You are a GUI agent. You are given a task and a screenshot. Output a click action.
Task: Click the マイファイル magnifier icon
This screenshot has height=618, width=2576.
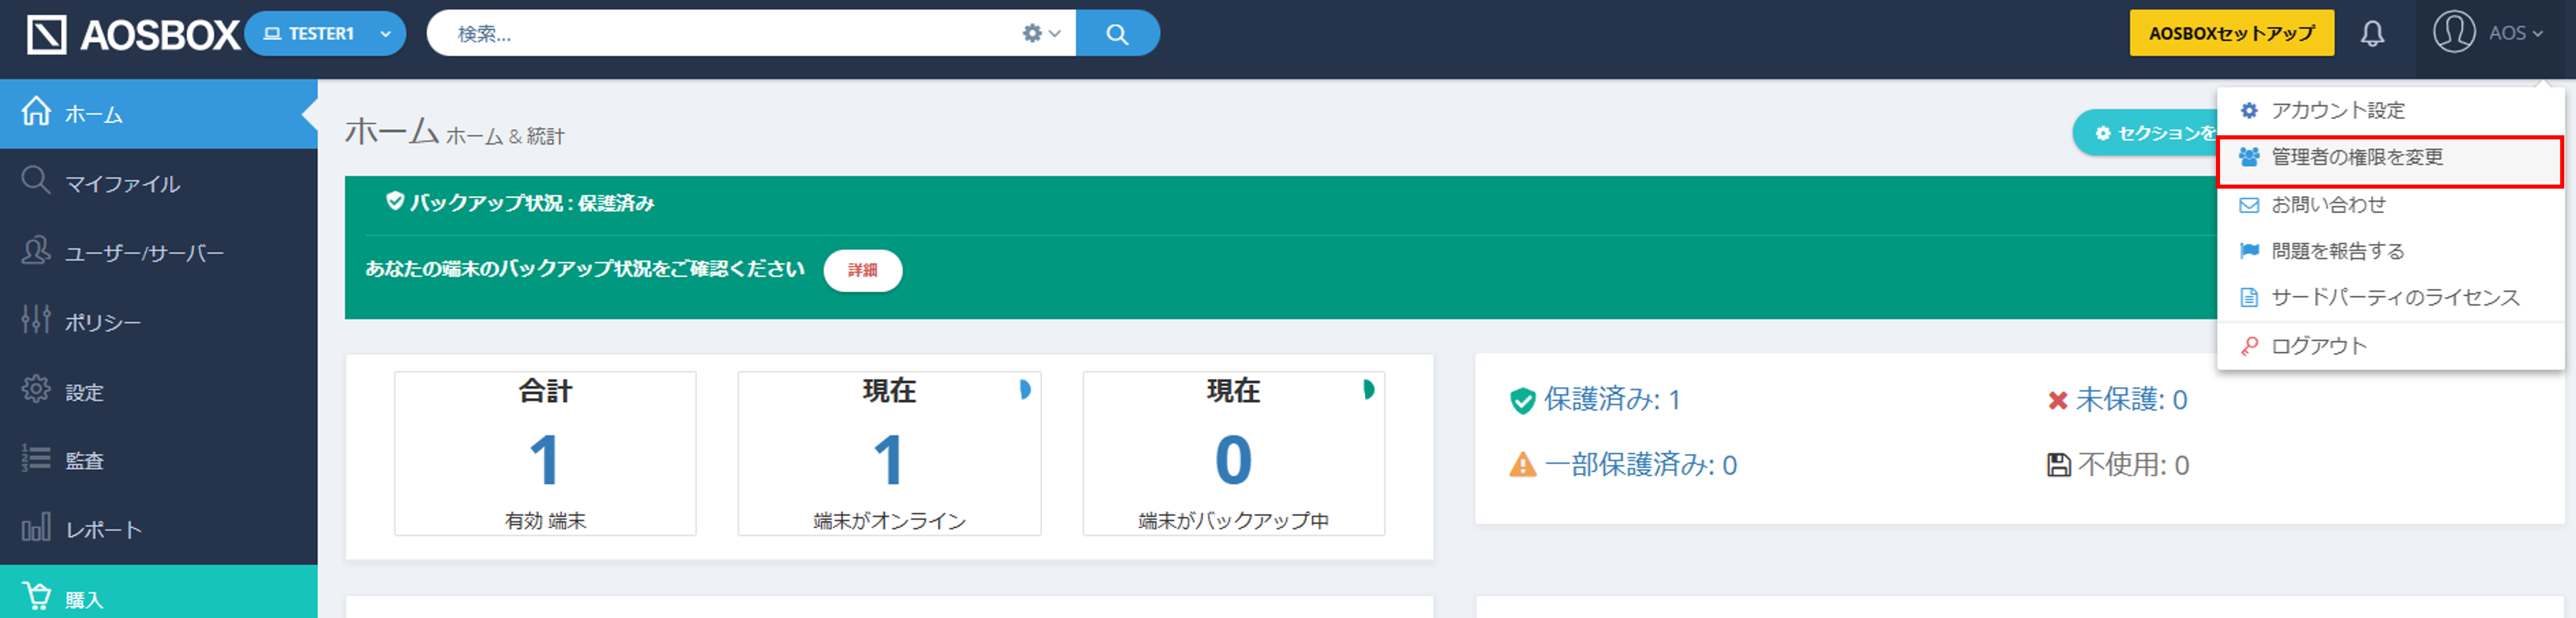[x=36, y=180]
